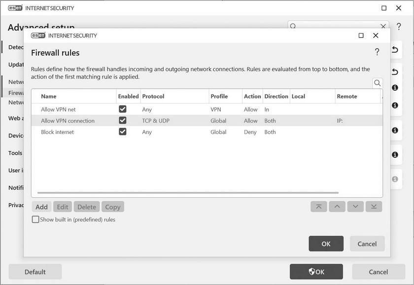Move rule to bottom with the bottom-arrow button
This screenshot has height=285, width=414.
(x=374, y=207)
